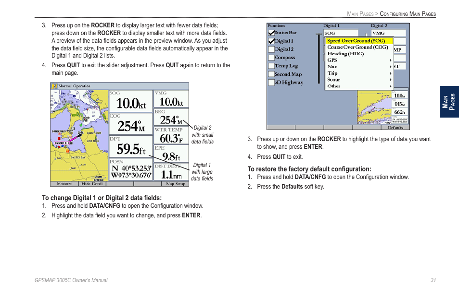Enable the 3D Highway checkbox
This screenshot has height=298, width=459.
coord(271,83)
